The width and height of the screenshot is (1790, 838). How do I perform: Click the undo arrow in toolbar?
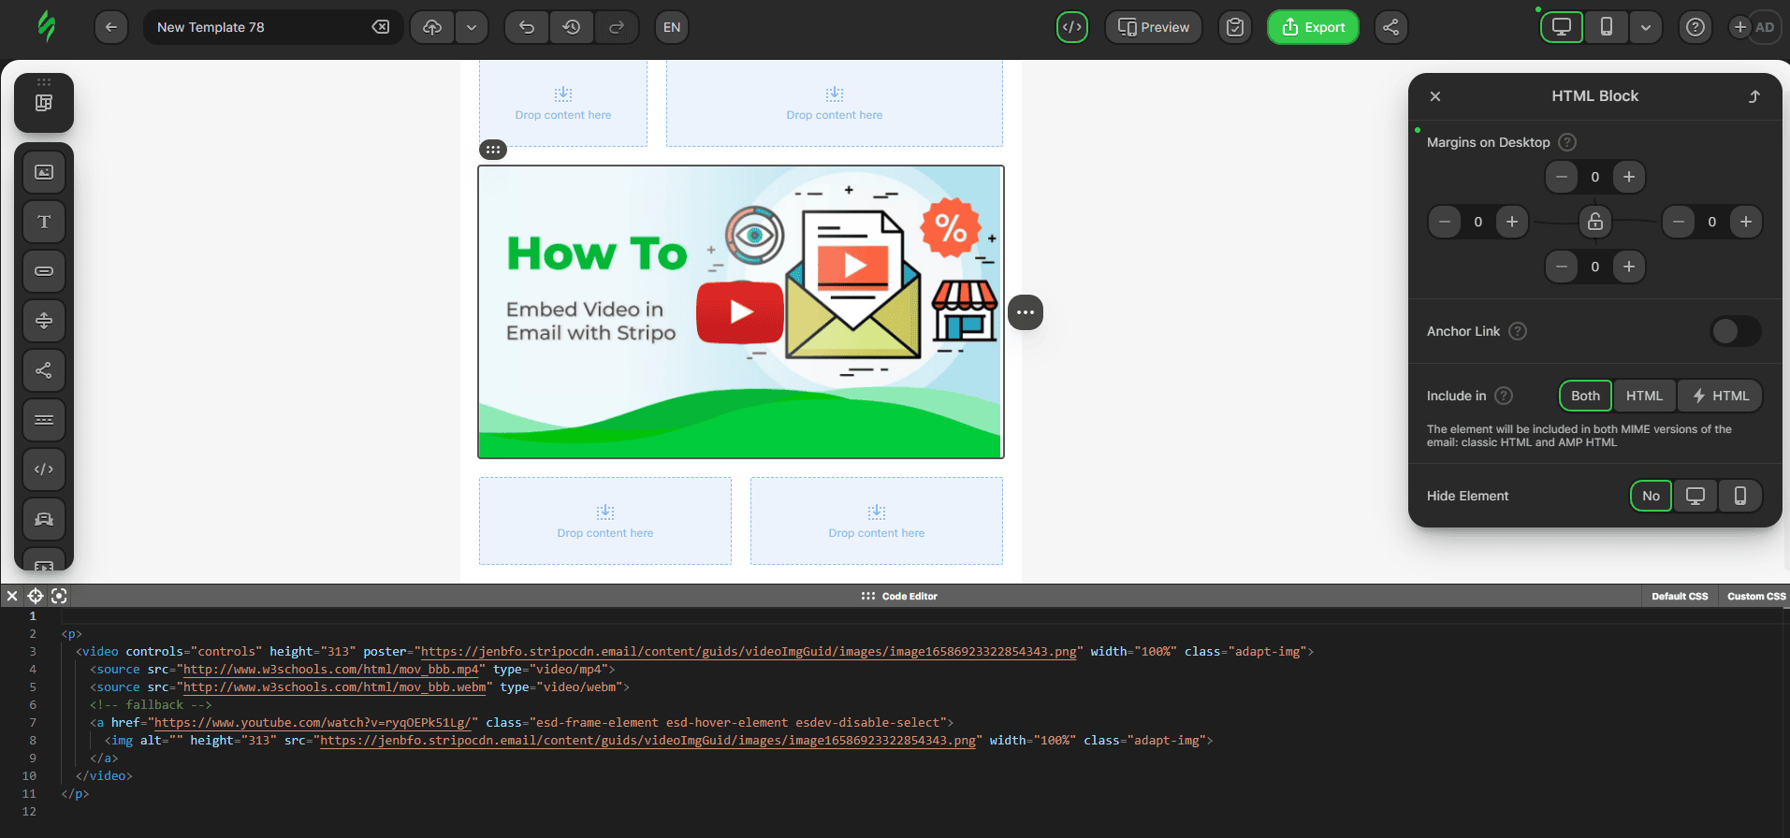(527, 27)
